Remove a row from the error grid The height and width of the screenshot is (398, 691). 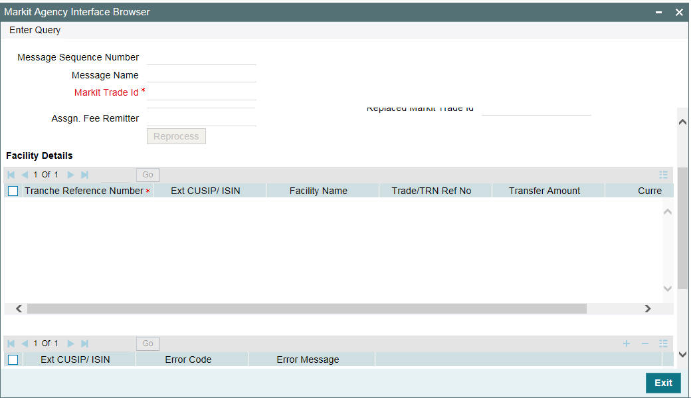(x=645, y=344)
